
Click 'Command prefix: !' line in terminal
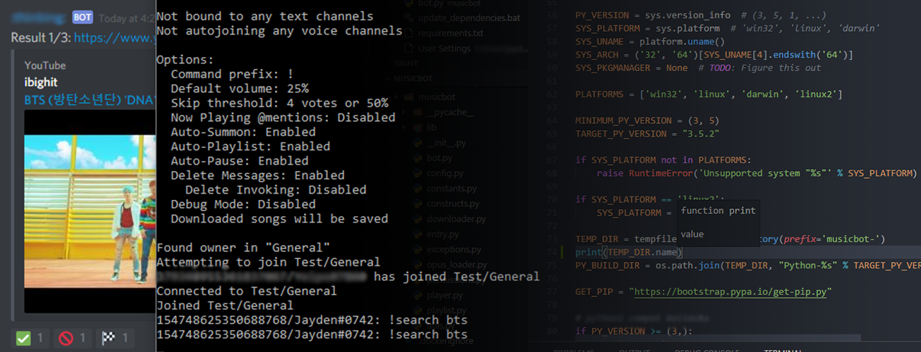click(231, 75)
